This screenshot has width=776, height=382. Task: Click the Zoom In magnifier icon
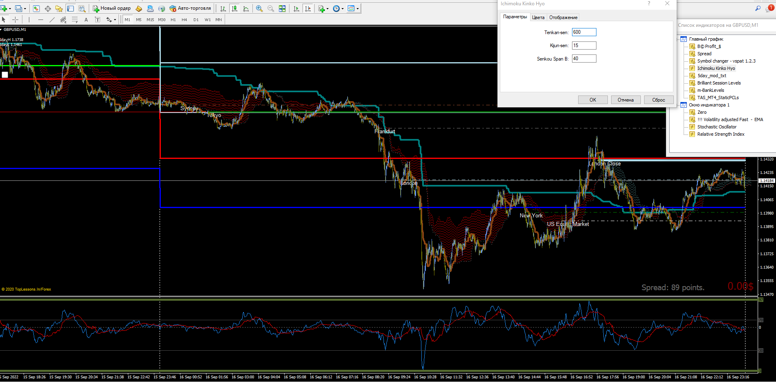coord(259,9)
